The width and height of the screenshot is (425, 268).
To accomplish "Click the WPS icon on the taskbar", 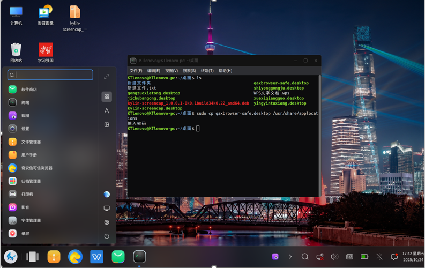I will point(96,257).
